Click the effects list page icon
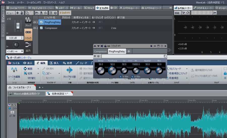The image size is (227, 138). [51, 13]
